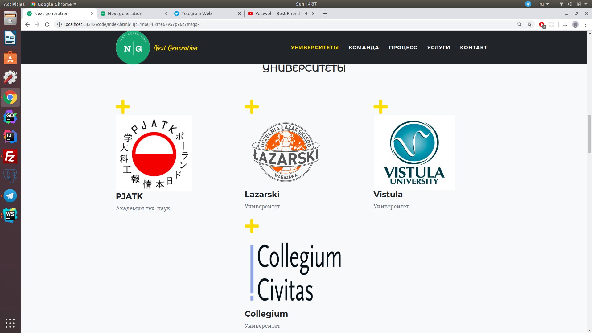Click the yellow plus above Vistula logo
The width and height of the screenshot is (592, 333).
click(x=380, y=107)
